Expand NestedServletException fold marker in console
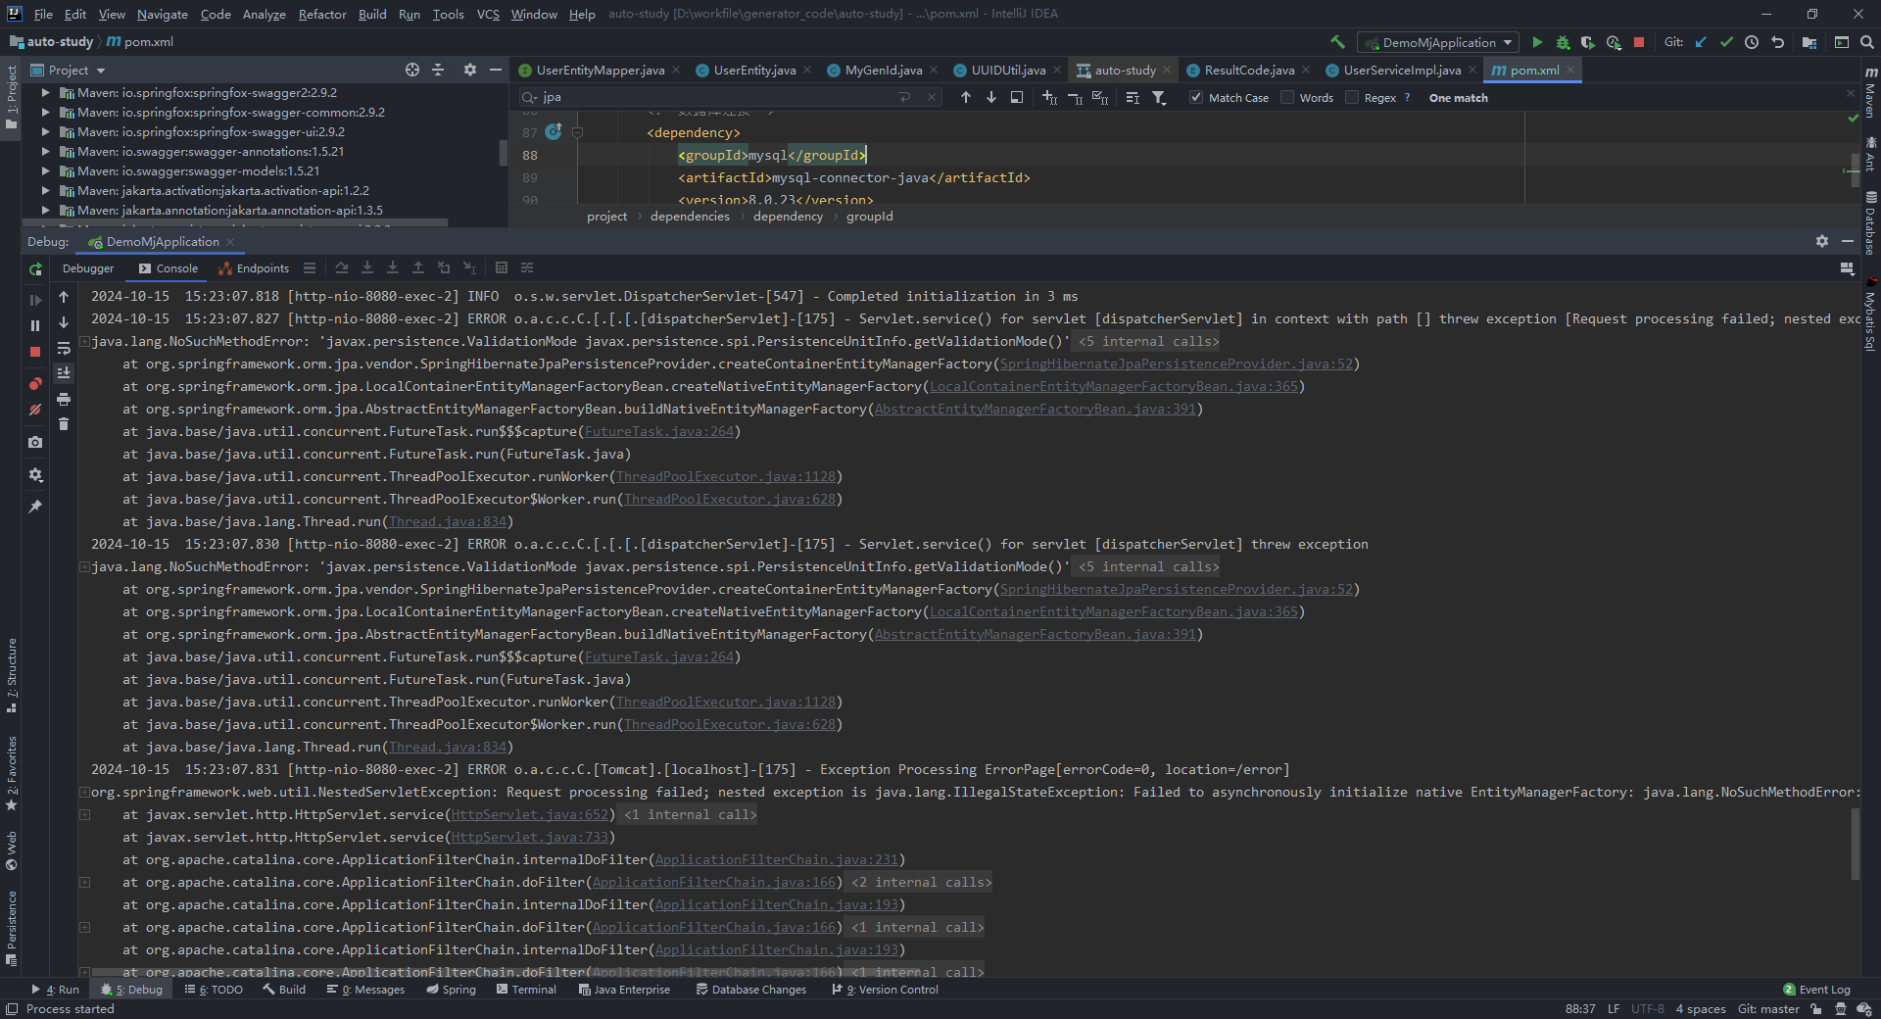Viewport: 1881px width, 1019px height. point(84,792)
